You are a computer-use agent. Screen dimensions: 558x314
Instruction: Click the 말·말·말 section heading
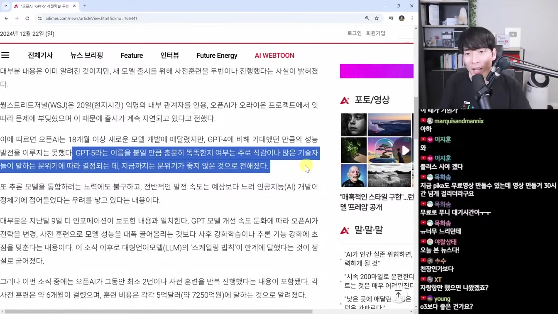tap(369, 230)
